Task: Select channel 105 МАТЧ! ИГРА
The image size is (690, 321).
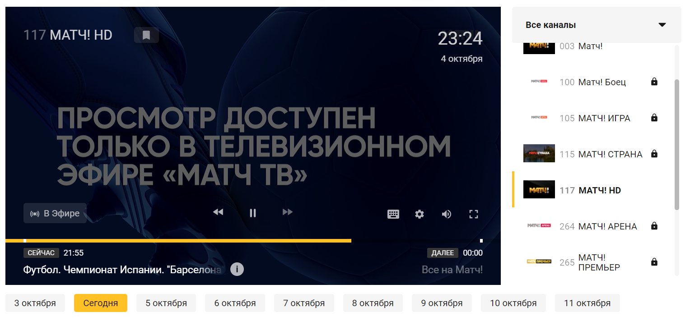Action: click(x=593, y=118)
